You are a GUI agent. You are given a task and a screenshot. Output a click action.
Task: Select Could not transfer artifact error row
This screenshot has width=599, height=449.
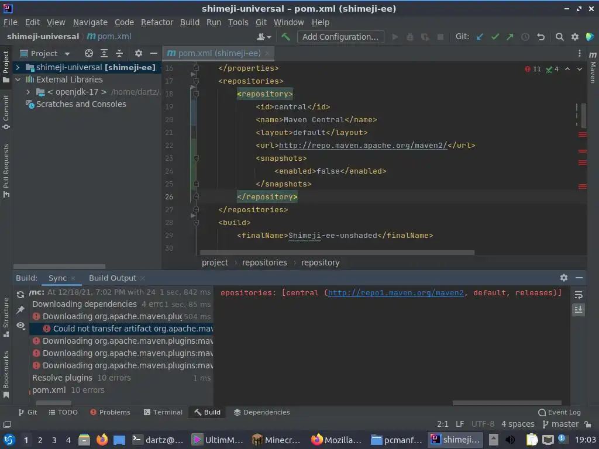click(121, 329)
